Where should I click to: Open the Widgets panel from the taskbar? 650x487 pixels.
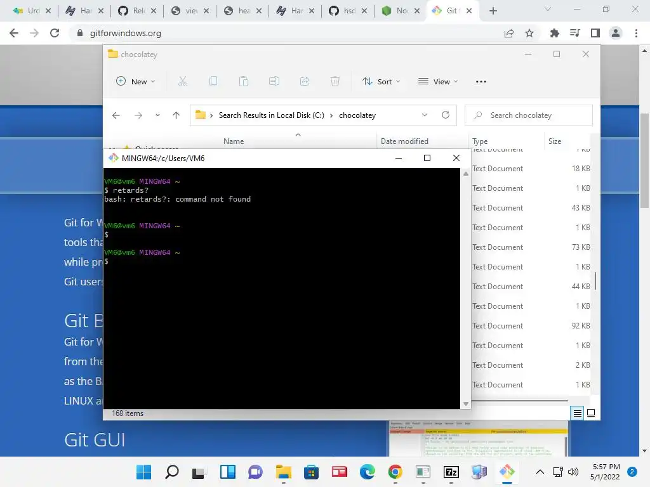coord(228,472)
